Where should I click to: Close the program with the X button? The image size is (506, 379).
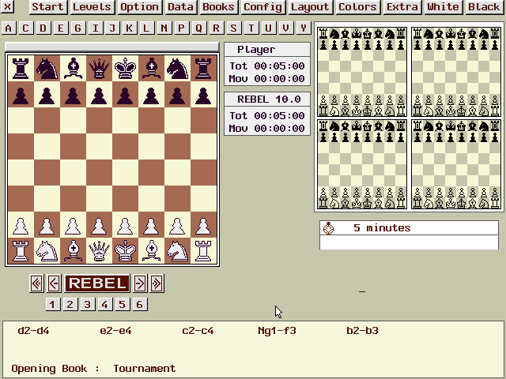point(7,6)
